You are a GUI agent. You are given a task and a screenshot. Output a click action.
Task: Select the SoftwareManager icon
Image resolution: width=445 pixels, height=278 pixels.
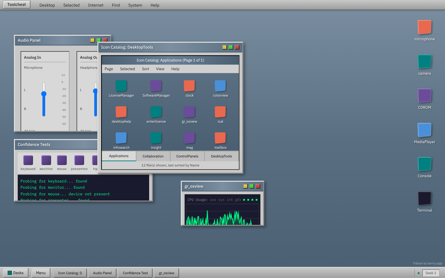[156, 86]
